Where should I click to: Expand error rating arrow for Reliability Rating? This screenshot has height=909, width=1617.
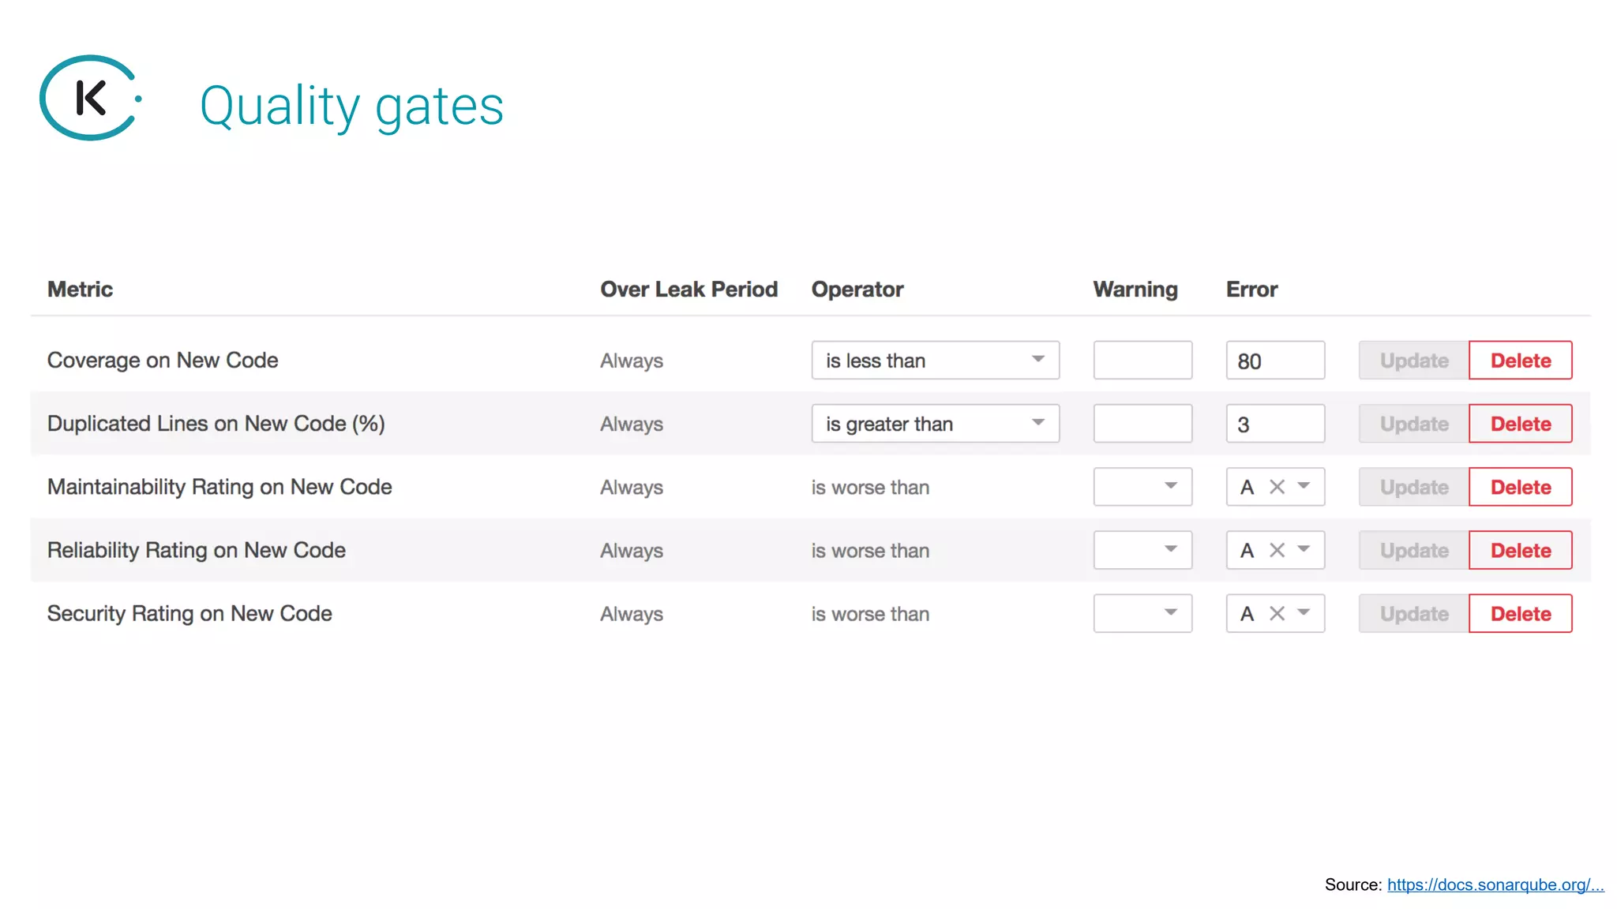click(x=1304, y=549)
